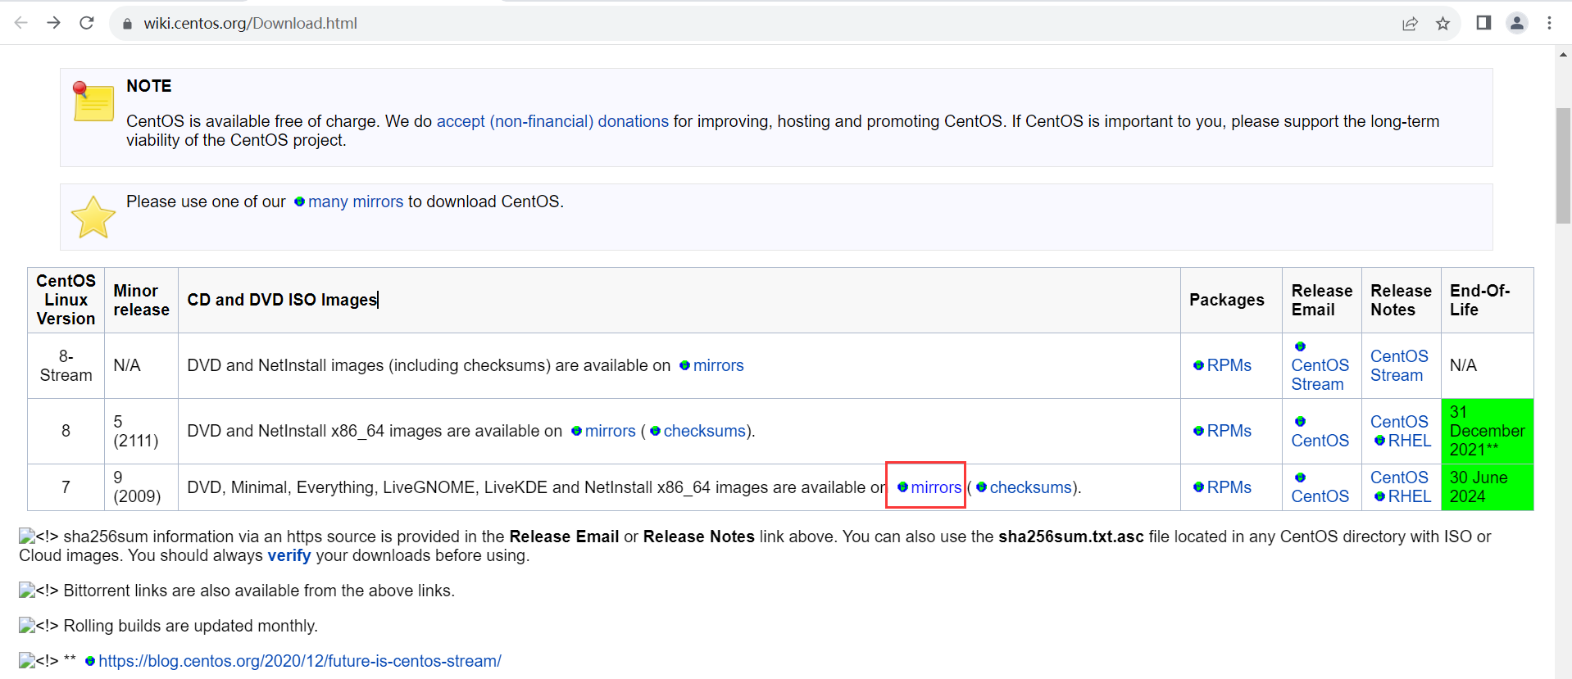Click the 'CentOS Linux Version' column header

pos(66,300)
